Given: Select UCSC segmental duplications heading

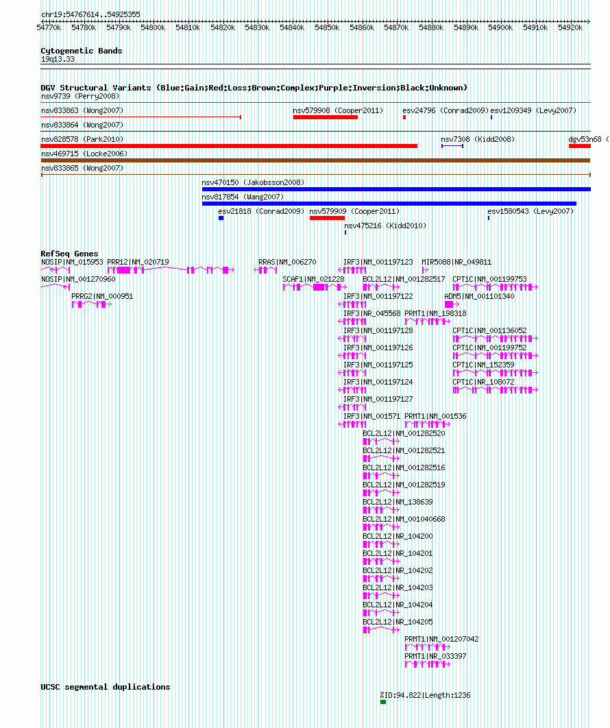Looking at the screenshot, I should click(106, 687).
